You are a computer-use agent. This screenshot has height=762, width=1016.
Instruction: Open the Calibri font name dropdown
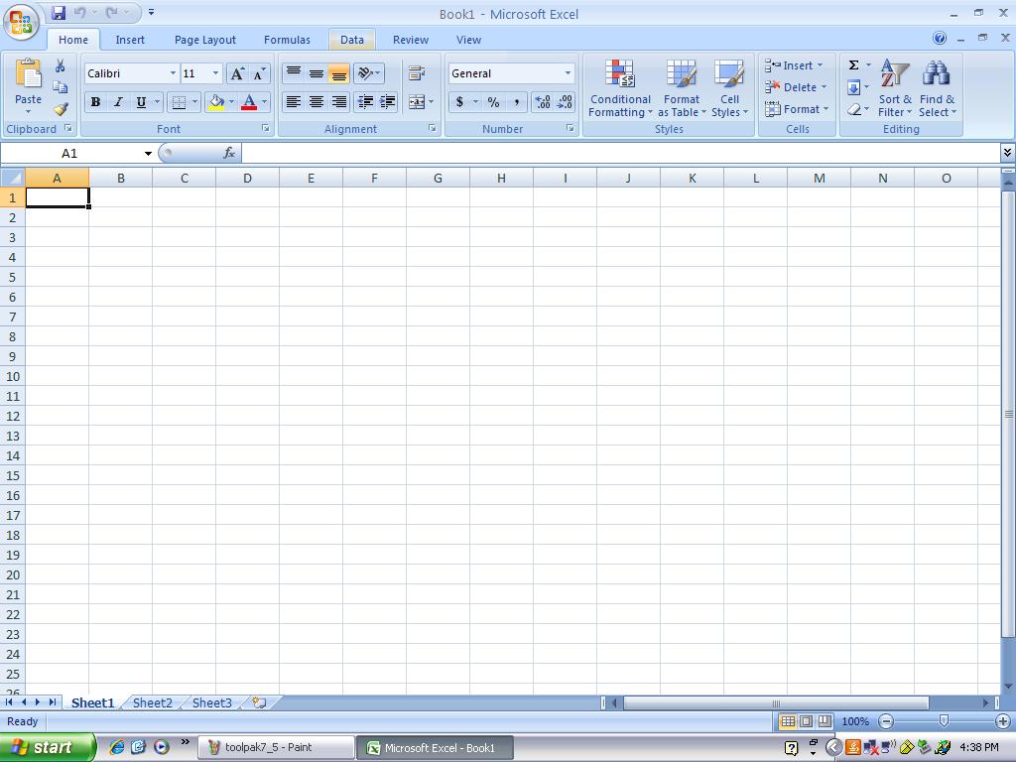(173, 73)
